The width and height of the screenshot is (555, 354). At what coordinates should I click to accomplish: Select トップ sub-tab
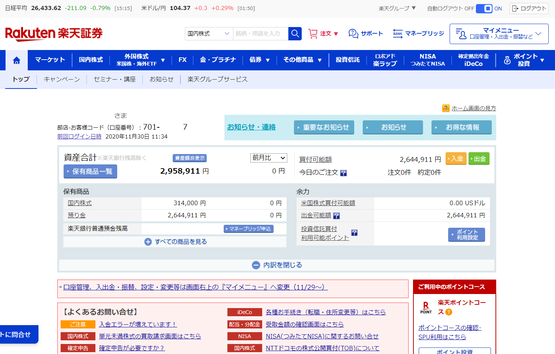21,79
